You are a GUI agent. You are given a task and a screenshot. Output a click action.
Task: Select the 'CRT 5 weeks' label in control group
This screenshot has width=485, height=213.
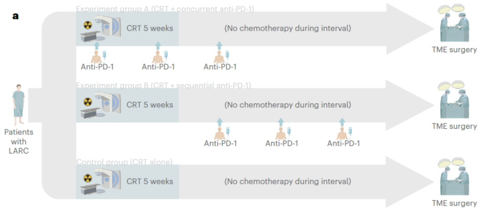(150, 181)
